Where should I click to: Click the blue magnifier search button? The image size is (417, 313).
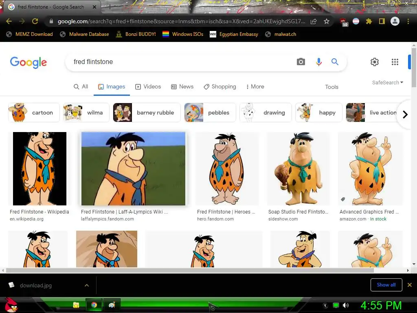335,62
